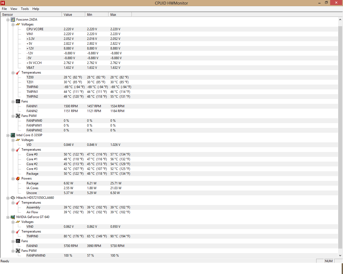This screenshot has height=274, width=343.
Task: Click the scrollbar down arrow
Action: (x=340, y=255)
